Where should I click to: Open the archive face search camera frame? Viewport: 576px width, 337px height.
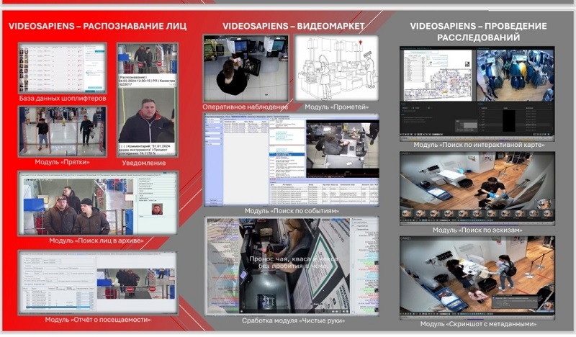(x=79, y=206)
